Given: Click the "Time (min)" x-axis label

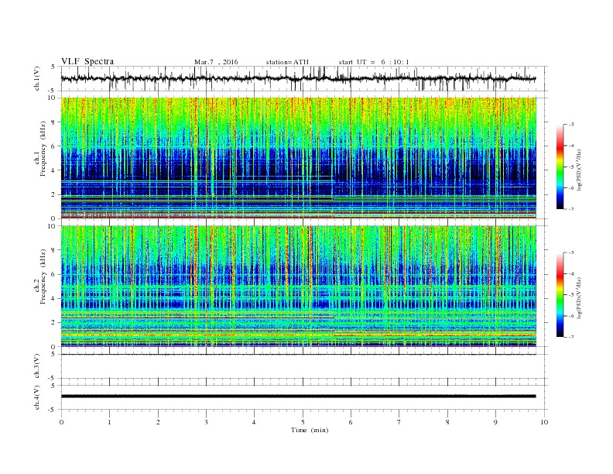Looking at the screenshot, I should pos(310,430).
